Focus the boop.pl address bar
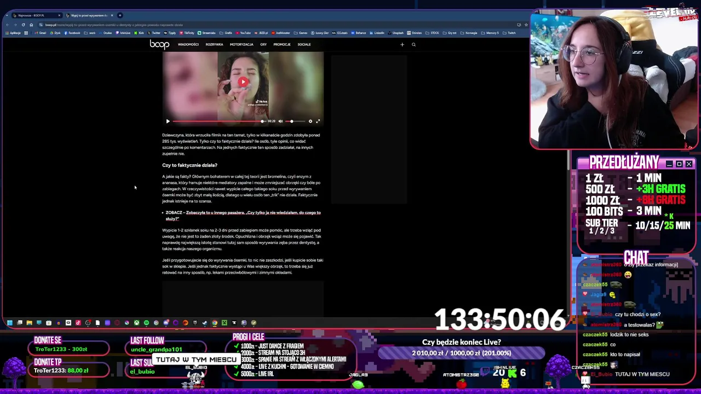 (x=274, y=25)
